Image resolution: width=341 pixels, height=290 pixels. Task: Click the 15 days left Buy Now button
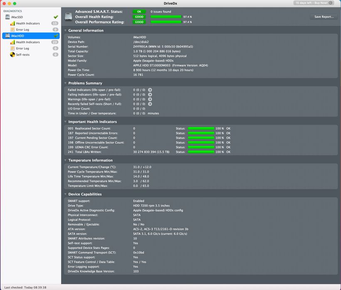coord(314,3)
